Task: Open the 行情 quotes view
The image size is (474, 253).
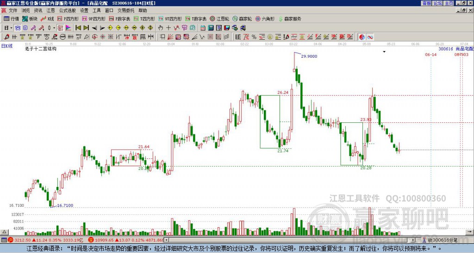Action: click(x=11, y=18)
